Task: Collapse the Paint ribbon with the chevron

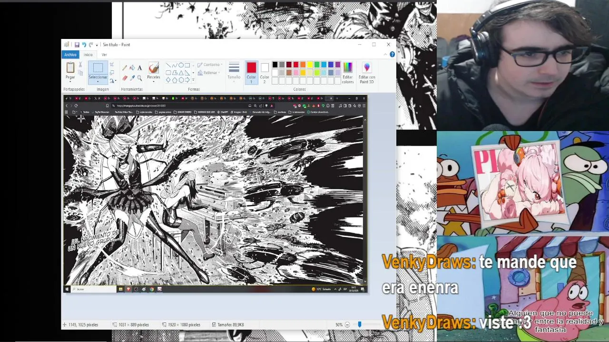Action: coord(385,54)
